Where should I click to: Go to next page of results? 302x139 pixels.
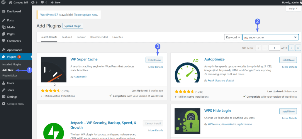[291, 48]
